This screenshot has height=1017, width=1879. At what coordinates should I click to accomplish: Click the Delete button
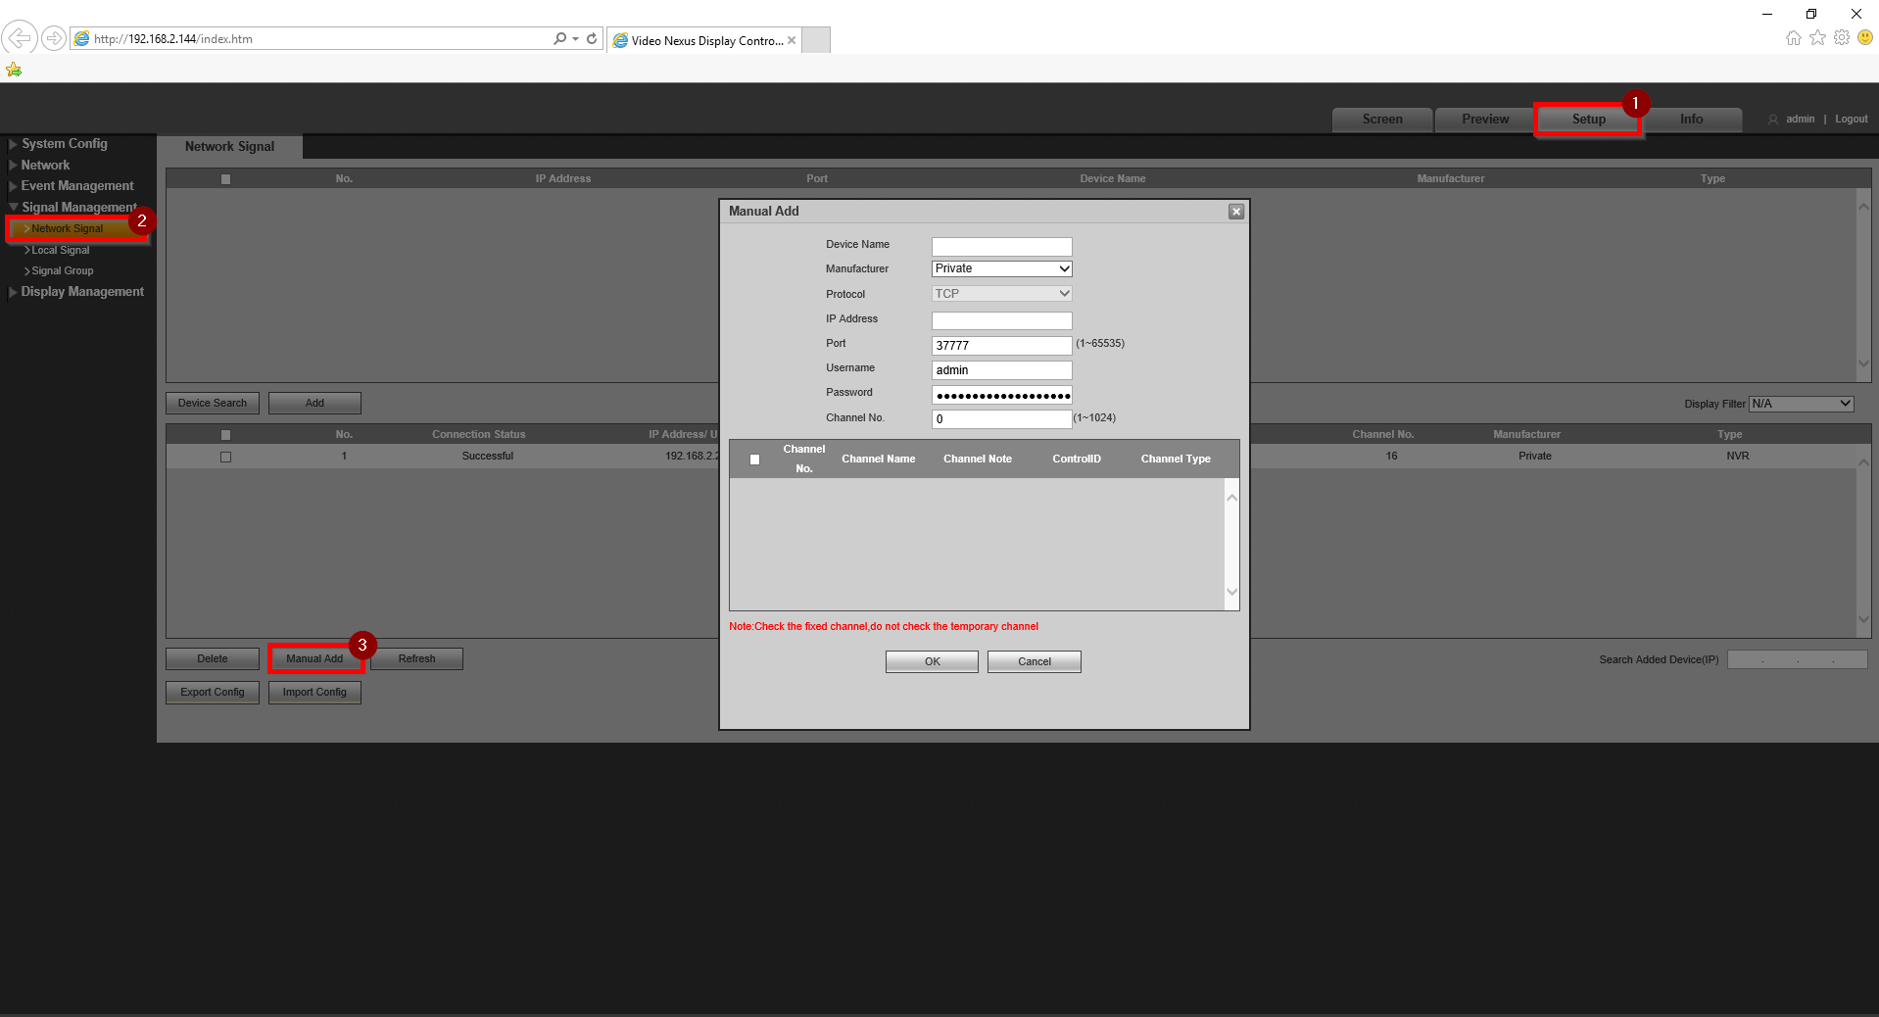(x=213, y=659)
